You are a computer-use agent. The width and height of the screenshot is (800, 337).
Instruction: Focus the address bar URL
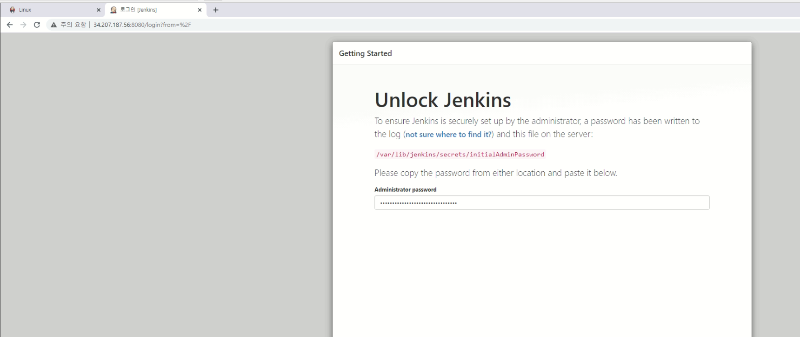point(142,25)
